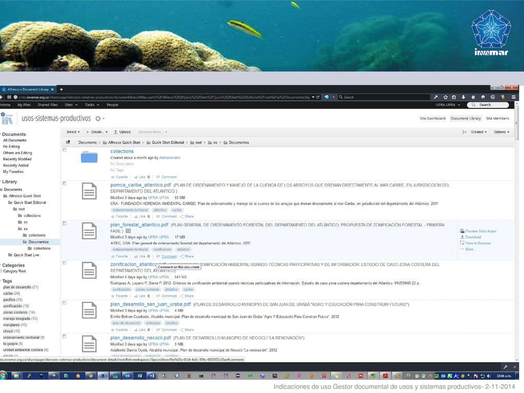Click Like thumb on plan_forestal_atlantico.pdf

[x=136, y=256]
